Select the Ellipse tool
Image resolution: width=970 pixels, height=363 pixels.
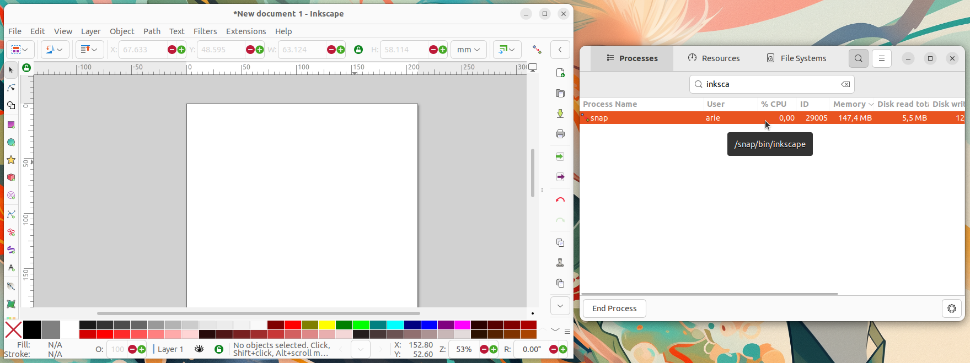coord(11,143)
